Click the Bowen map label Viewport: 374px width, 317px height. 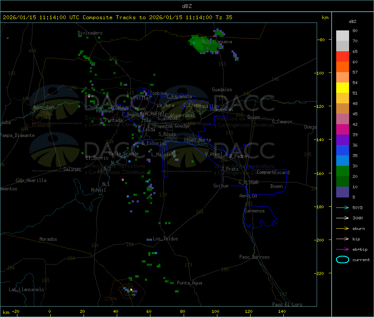click(x=276, y=186)
